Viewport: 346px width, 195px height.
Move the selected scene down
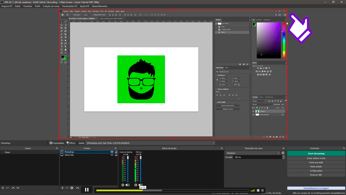point(18,188)
